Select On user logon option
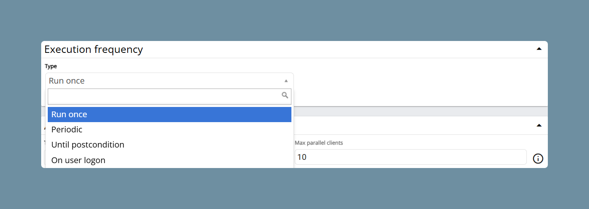The width and height of the screenshot is (589, 209). click(170, 160)
